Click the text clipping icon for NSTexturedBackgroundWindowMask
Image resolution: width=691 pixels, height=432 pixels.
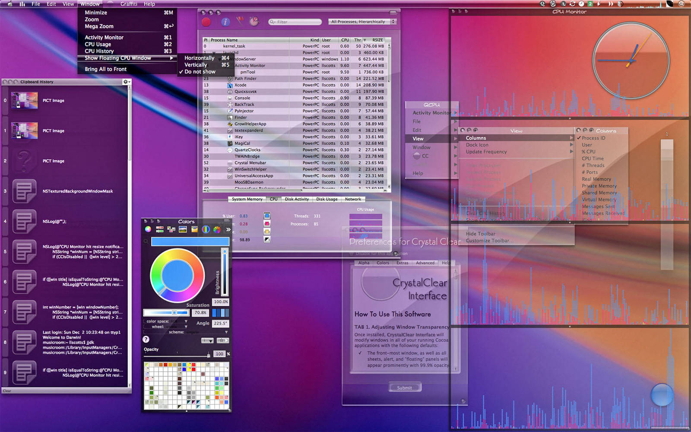click(24, 191)
